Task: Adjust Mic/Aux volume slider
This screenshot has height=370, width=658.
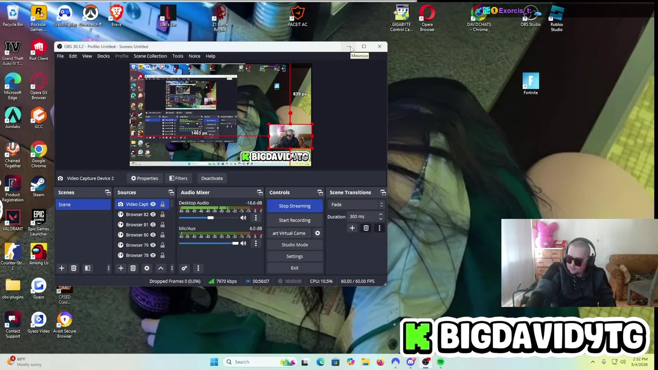Action: 235,244
